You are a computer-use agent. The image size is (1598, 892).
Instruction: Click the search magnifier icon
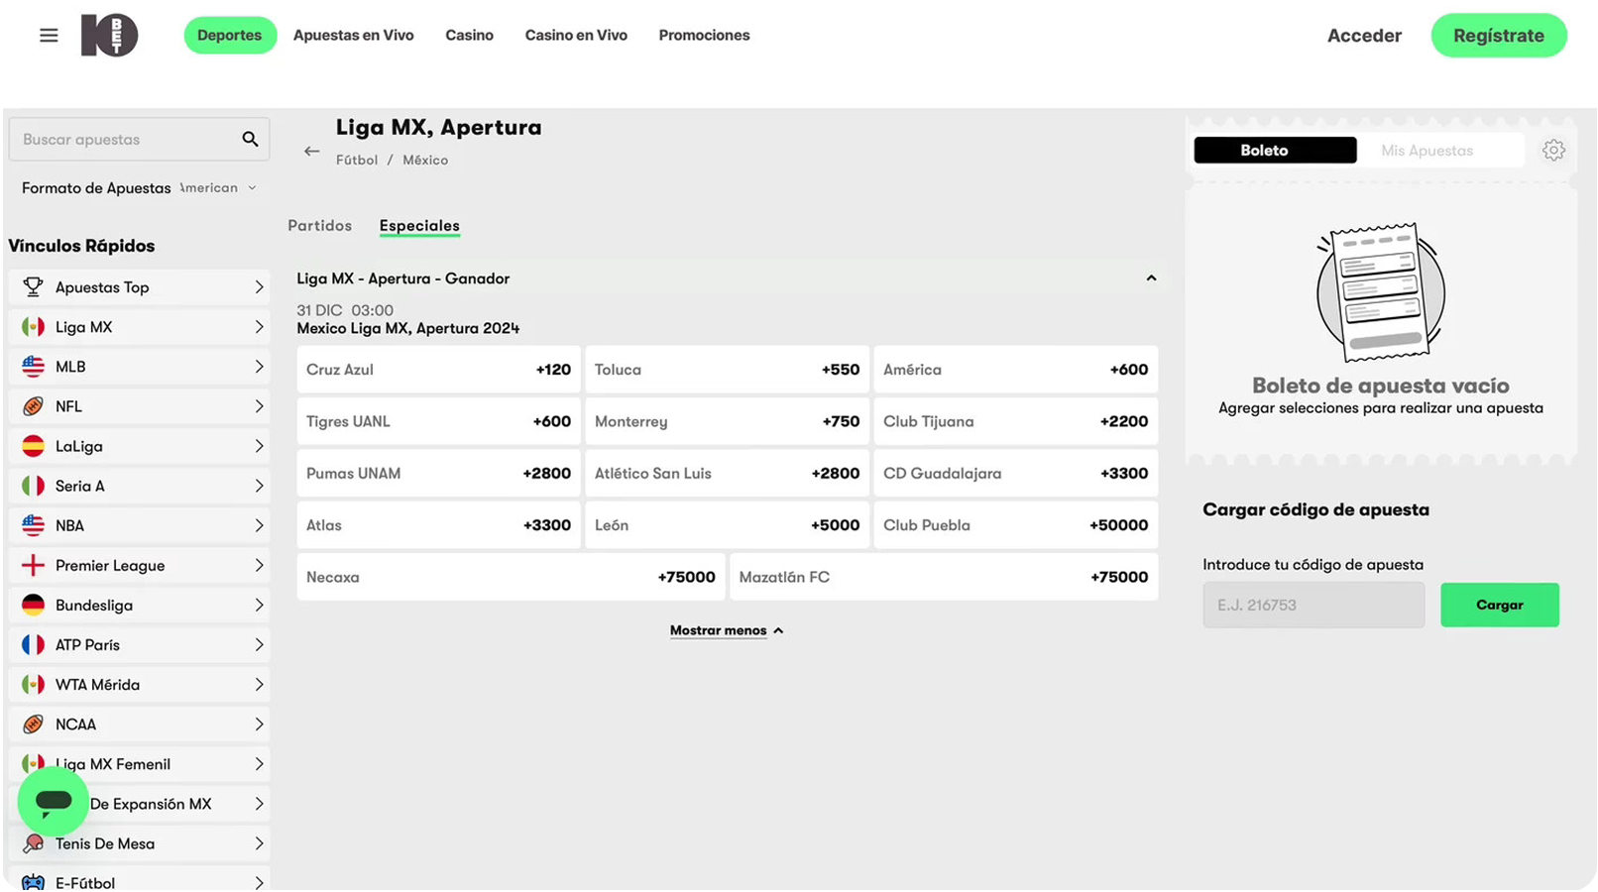[250, 140]
